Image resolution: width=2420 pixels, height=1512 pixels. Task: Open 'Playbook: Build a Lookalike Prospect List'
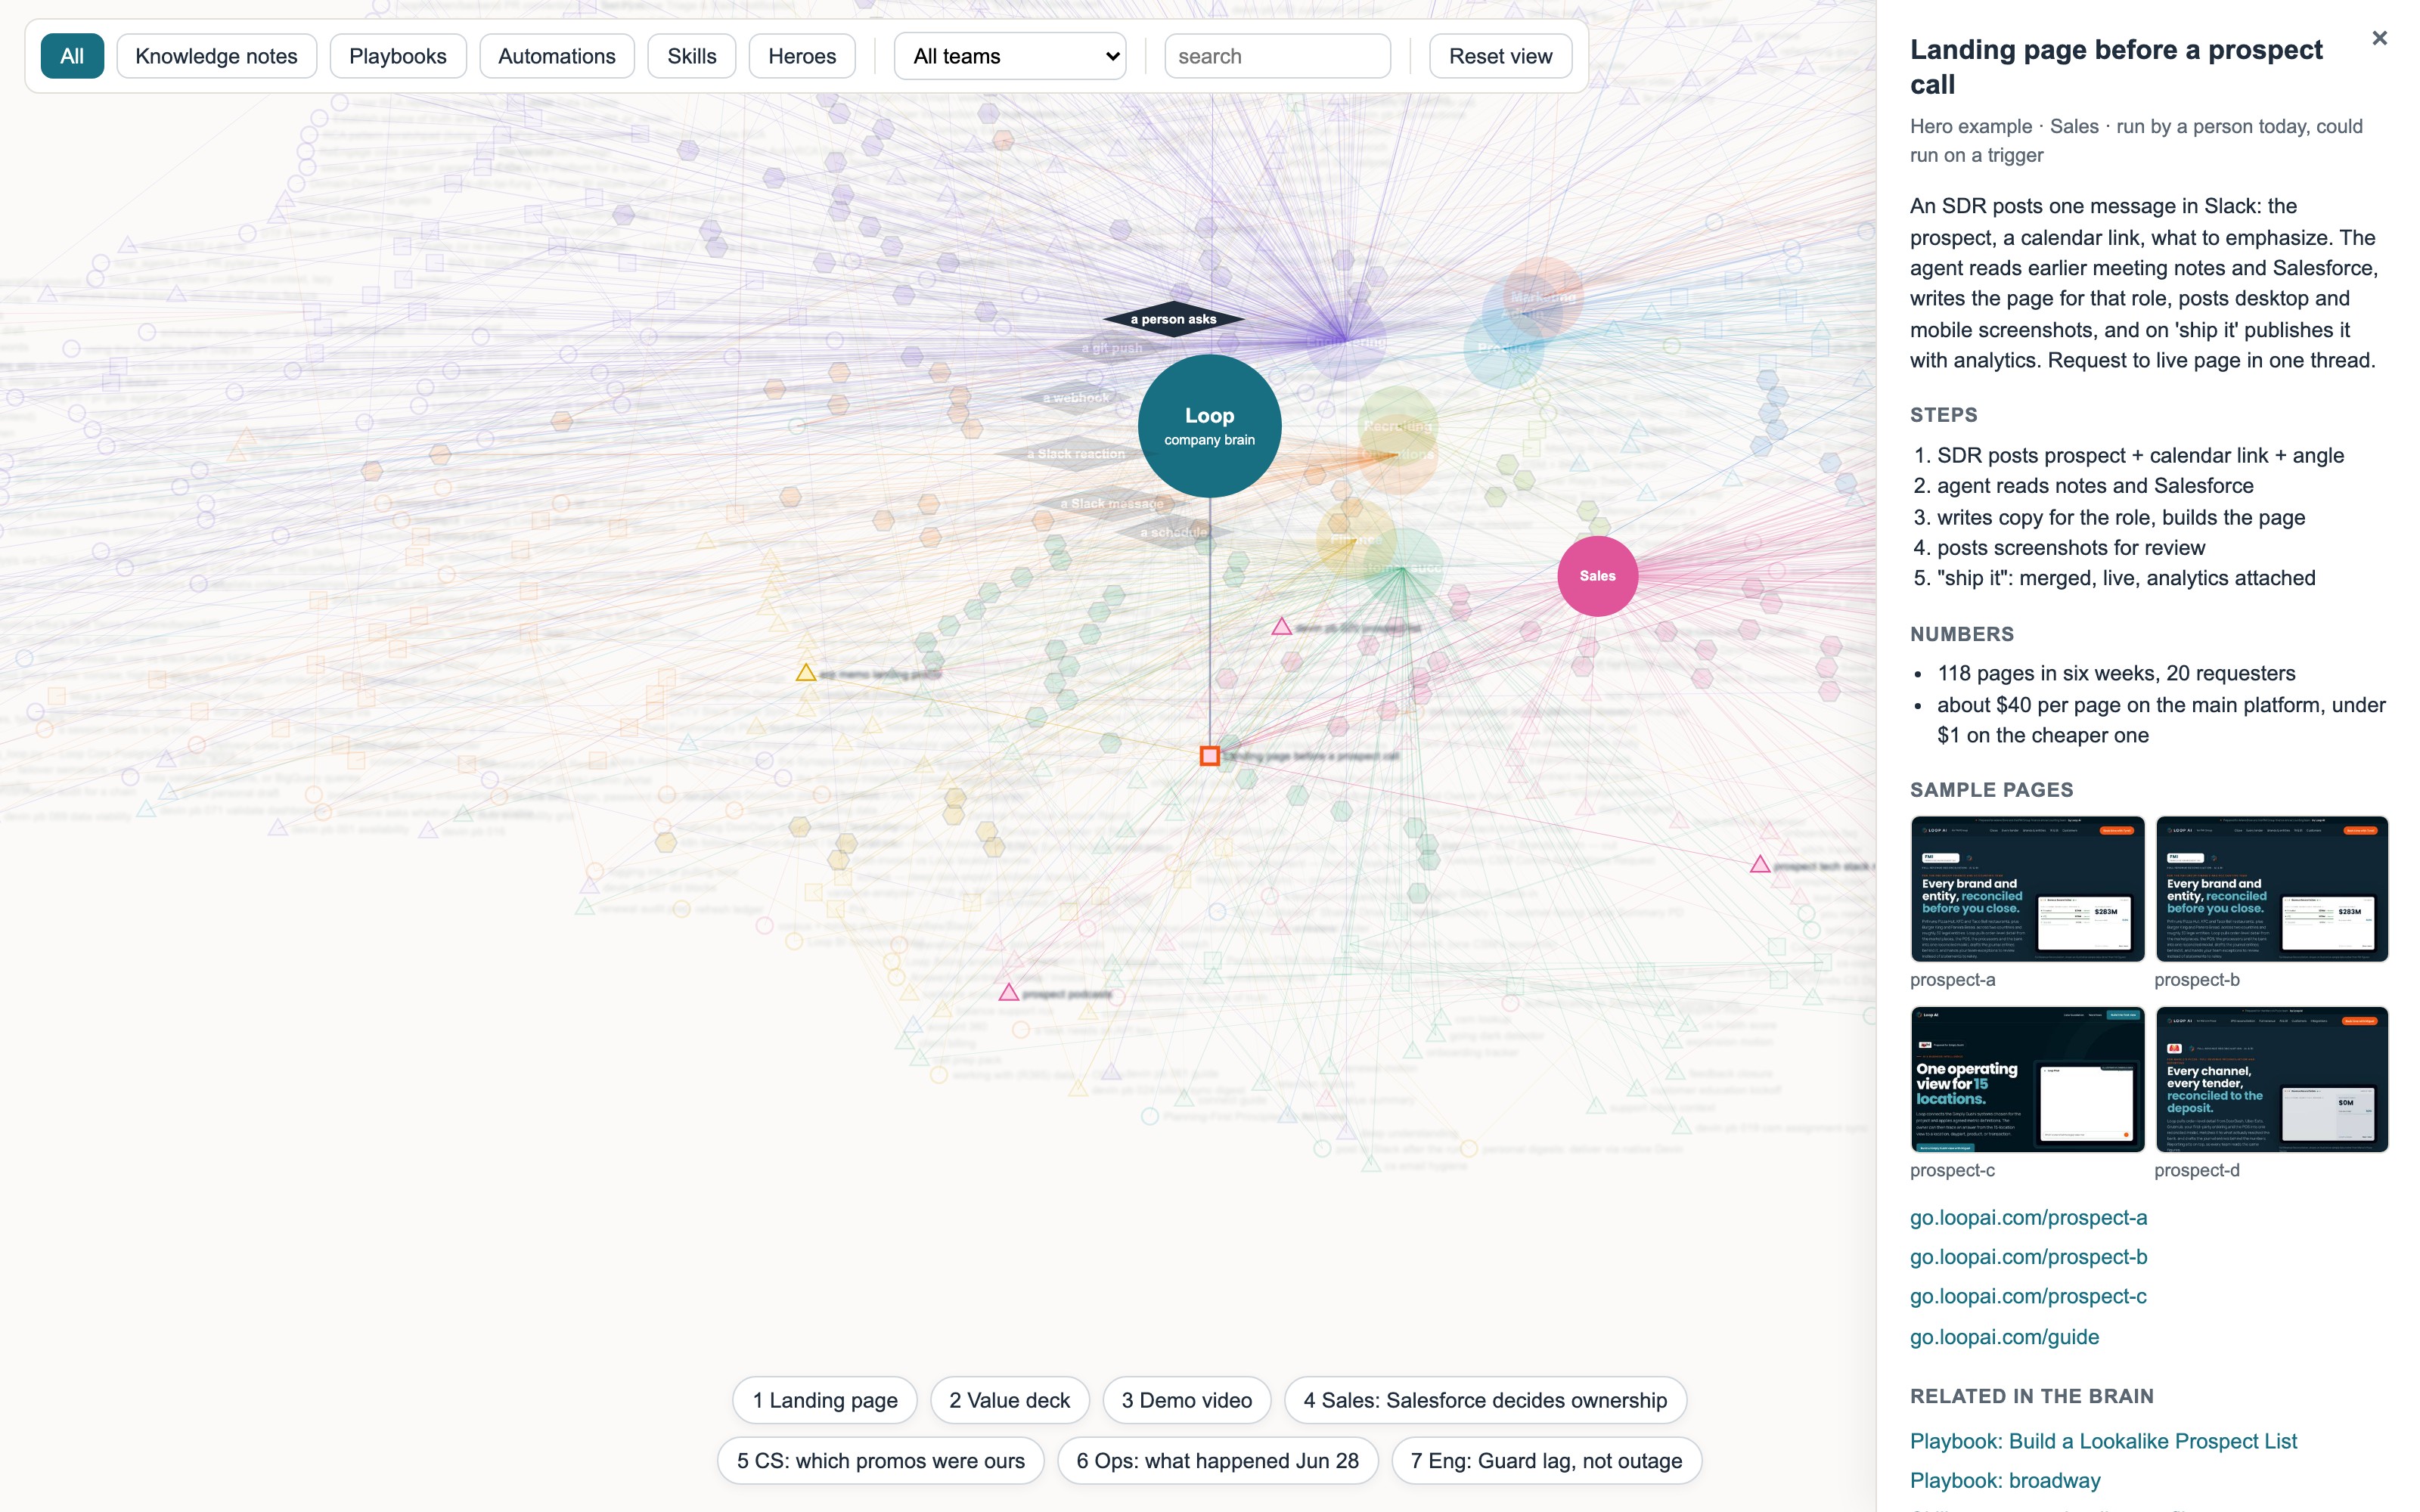(x=2103, y=1441)
